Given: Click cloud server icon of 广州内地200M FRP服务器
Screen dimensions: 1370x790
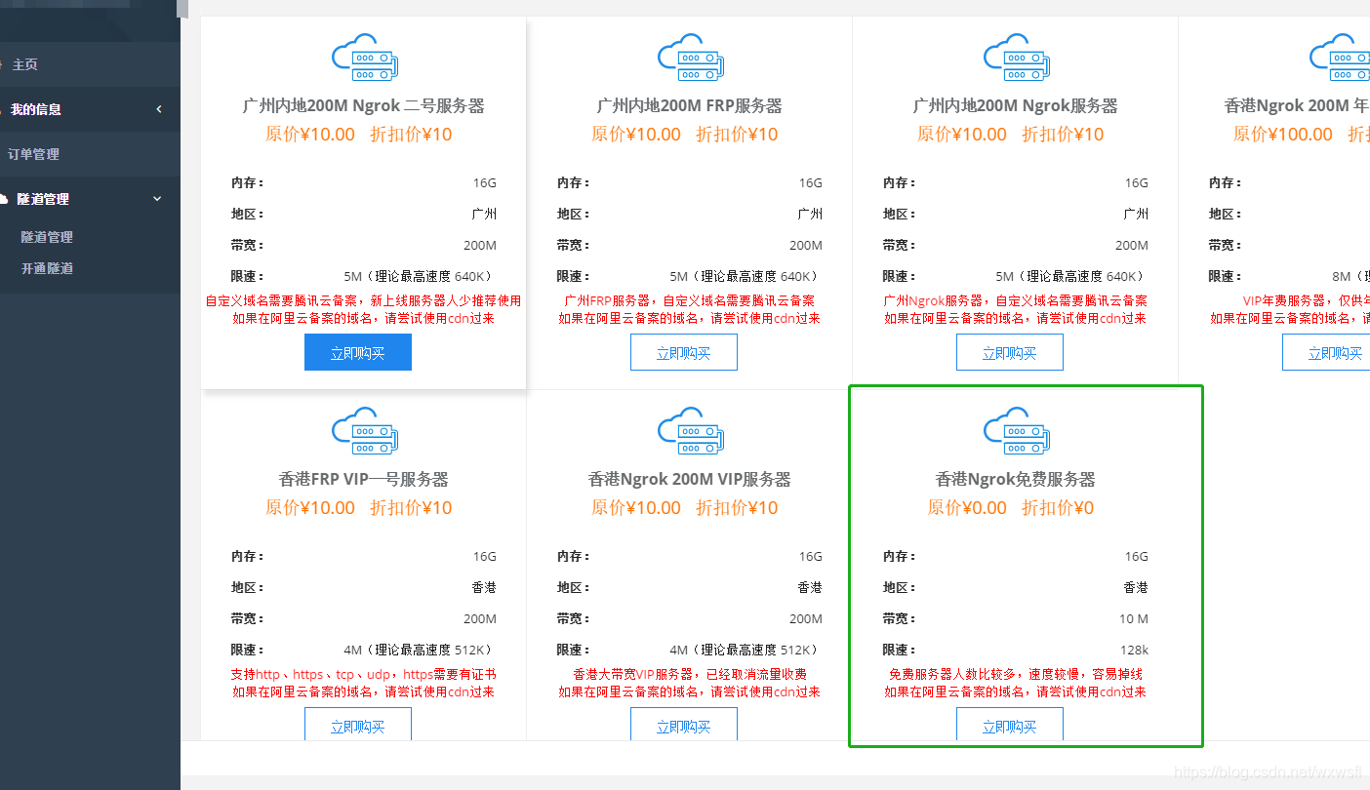Looking at the screenshot, I should click(690, 58).
